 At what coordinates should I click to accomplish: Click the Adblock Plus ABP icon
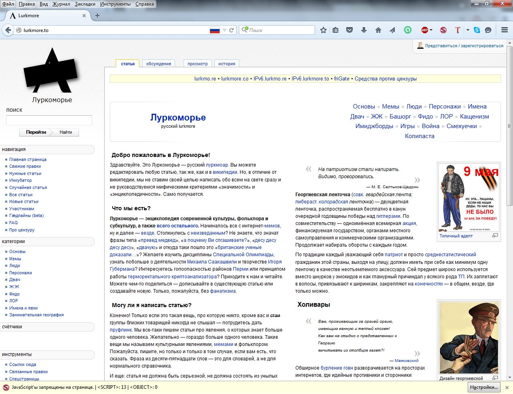[x=424, y=30]
